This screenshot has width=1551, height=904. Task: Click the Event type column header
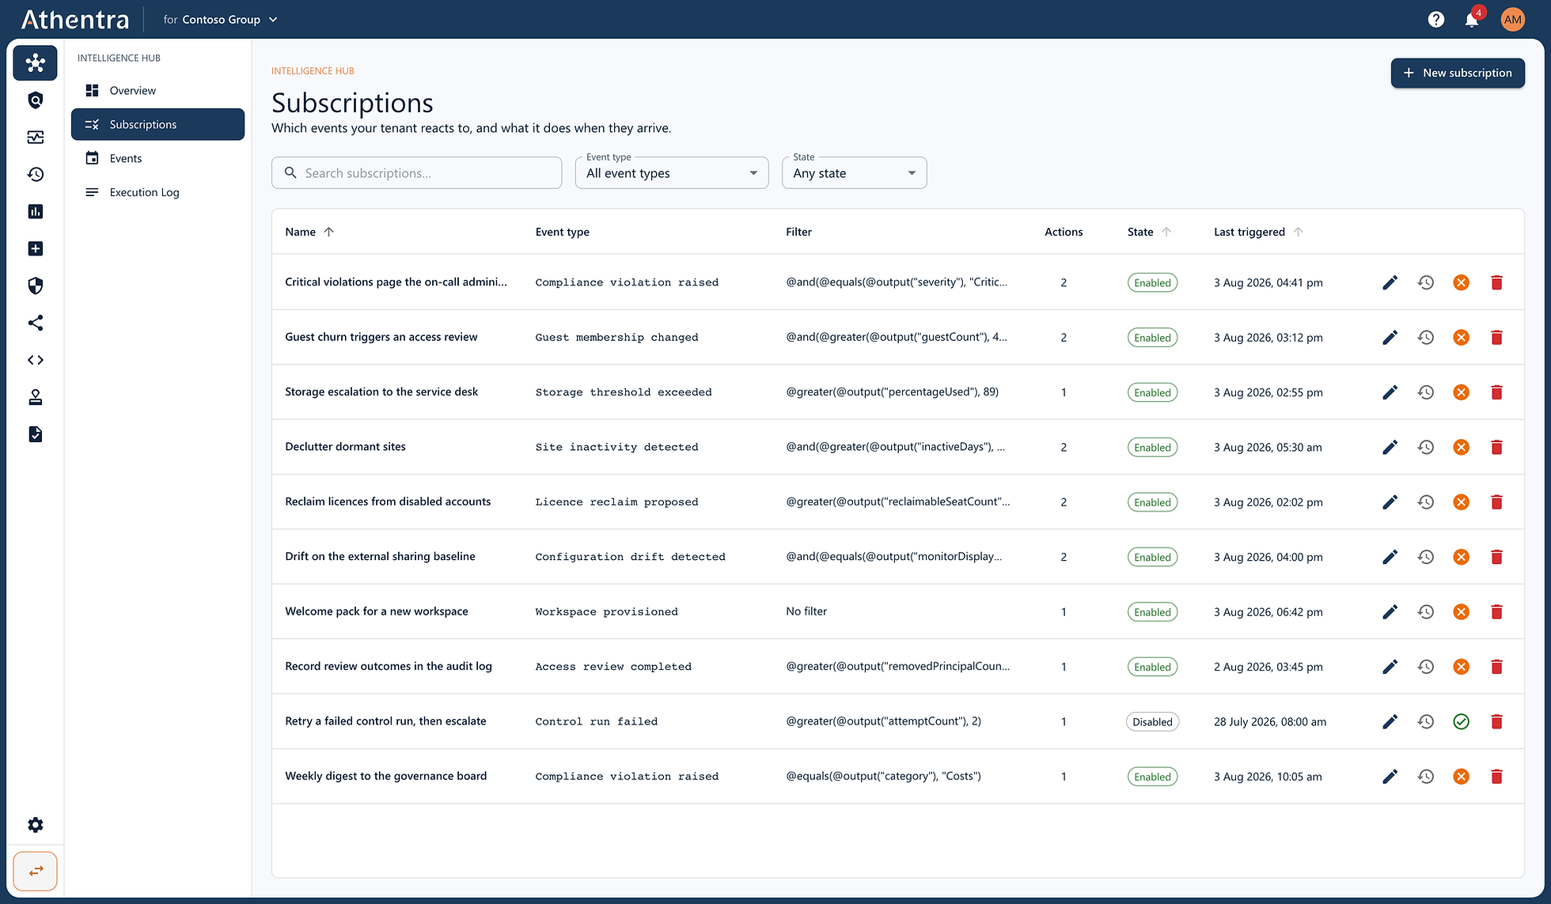(562, 232)
